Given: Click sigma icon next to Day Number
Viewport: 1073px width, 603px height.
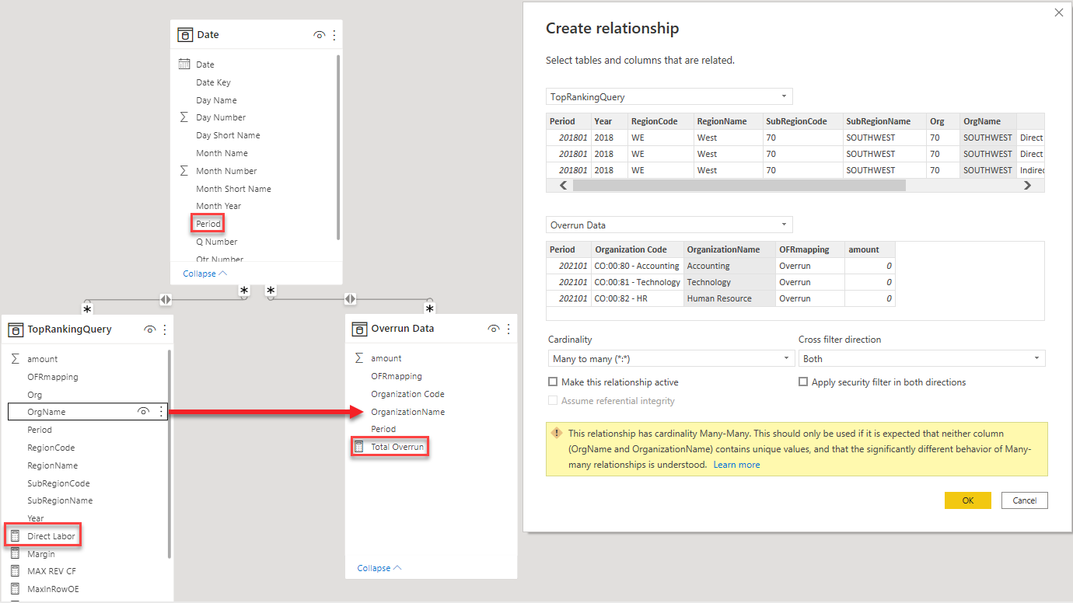Looking at the screenshot, I should tap(184, 117).
